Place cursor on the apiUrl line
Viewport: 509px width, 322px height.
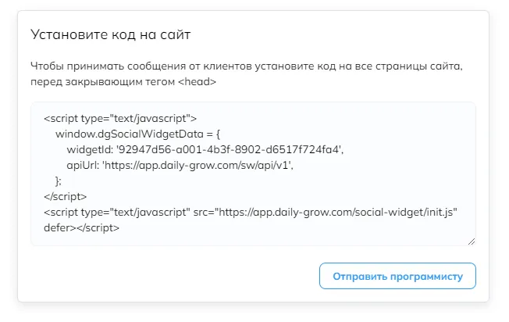point(180,166)
